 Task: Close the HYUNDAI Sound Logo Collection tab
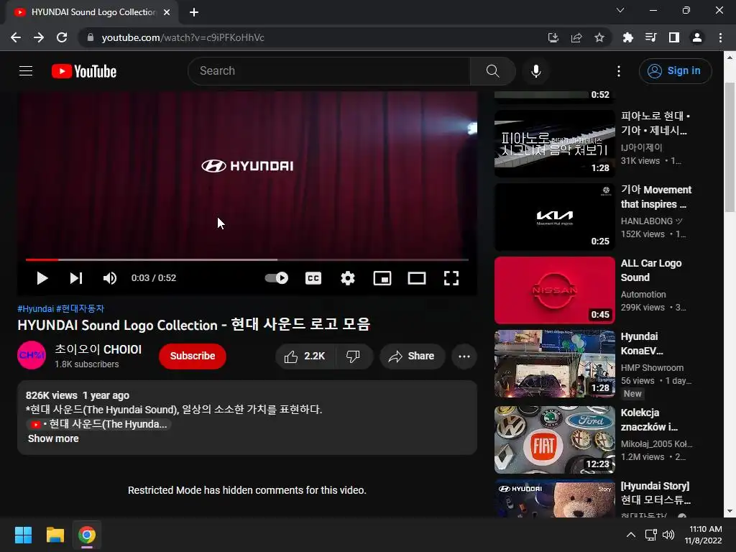tap(167, 12)
